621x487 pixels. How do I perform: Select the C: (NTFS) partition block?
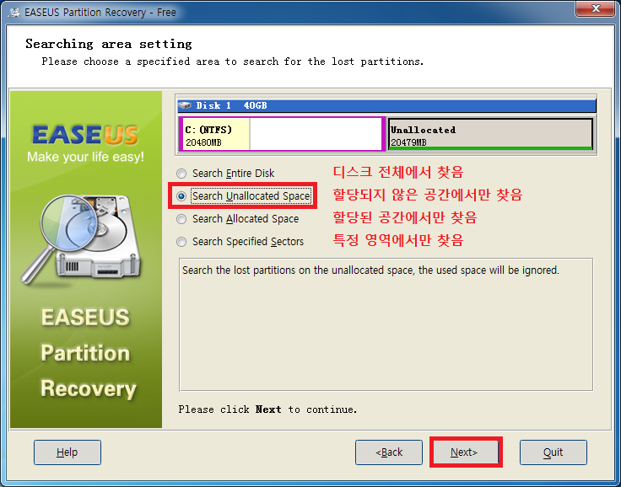click(282, 134)
